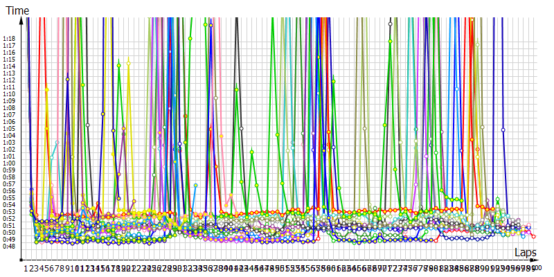
Task: Select the 1:08 time axis label
Action: point(9,108)
